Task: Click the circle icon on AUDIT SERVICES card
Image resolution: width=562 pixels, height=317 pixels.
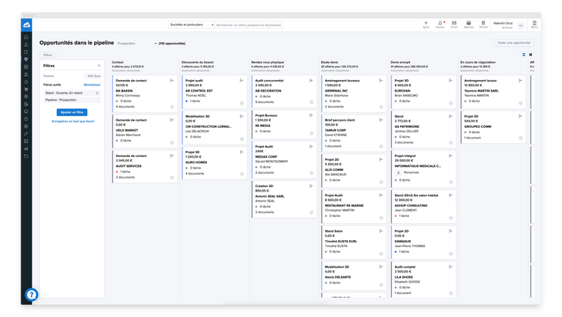Action: click(172, 178)
